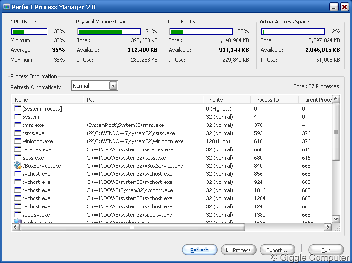Select the [System Process] row icon

pos(18,109)
